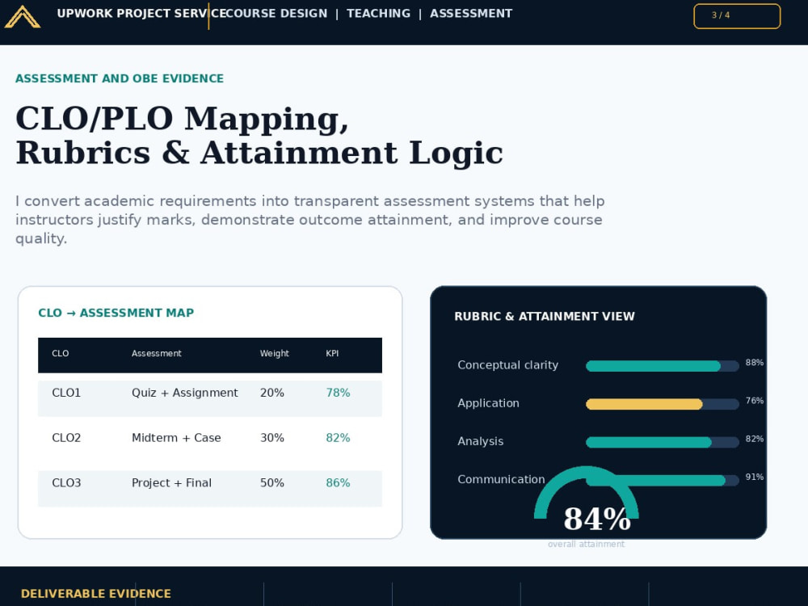Click the 3 / 4 page indicator

click(x=737, y=16)
